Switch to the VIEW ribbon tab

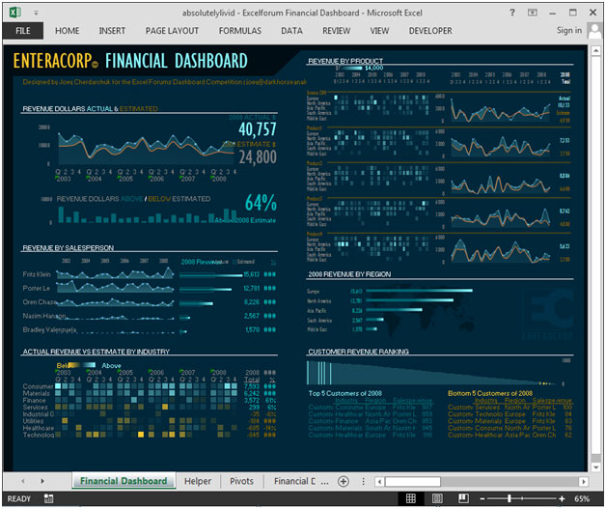379,31
